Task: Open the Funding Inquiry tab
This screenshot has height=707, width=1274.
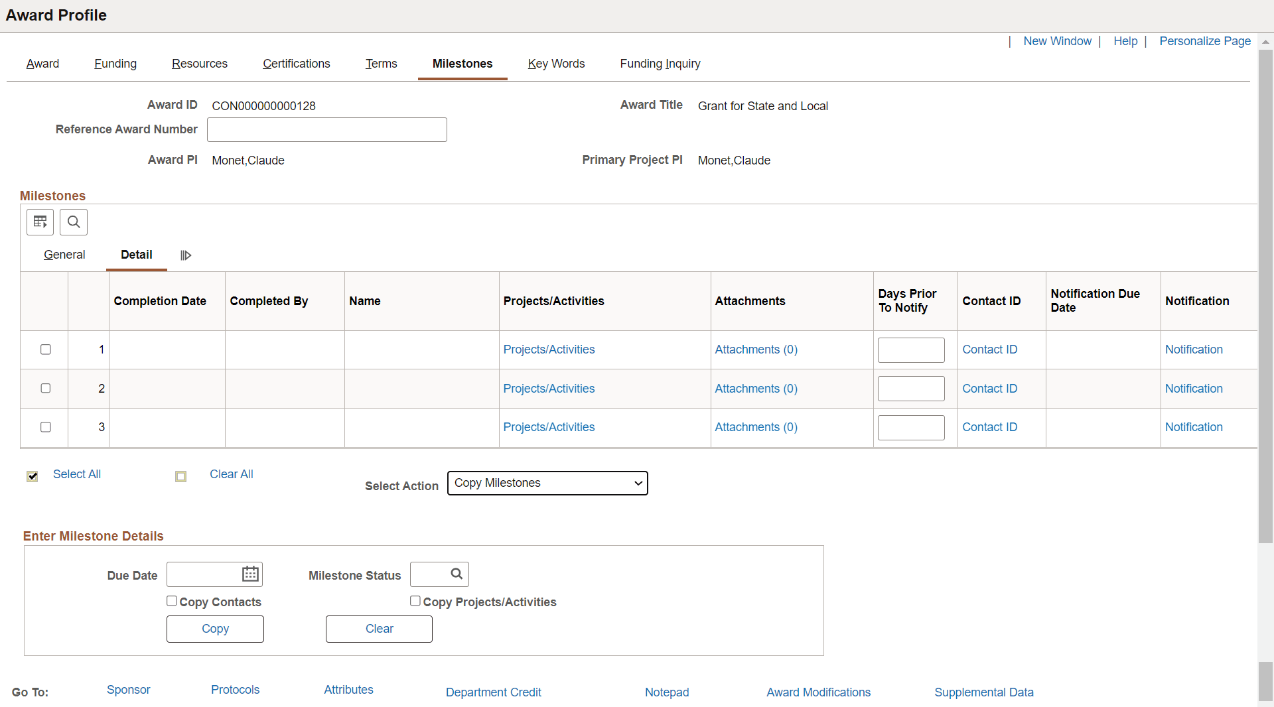Action: point(660,64)
